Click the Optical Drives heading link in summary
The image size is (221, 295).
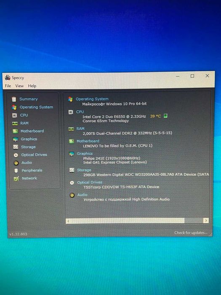tap(90, 182)
